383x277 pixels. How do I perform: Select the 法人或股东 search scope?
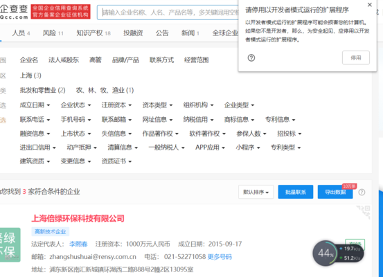click(x=64, y=60)
